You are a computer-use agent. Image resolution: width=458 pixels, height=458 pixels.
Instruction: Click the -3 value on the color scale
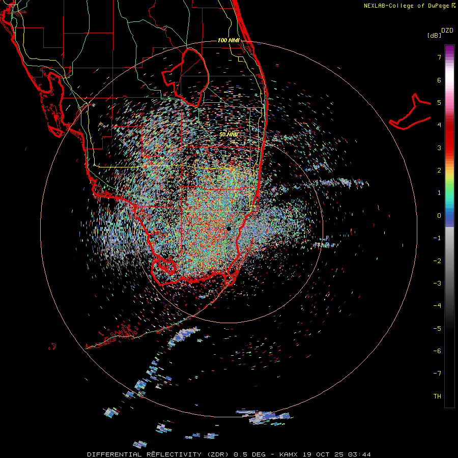pos(437,283)
